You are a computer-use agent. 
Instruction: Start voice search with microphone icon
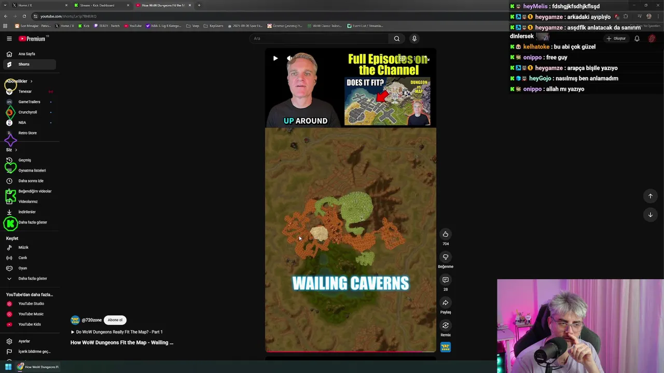pos(414,38)
